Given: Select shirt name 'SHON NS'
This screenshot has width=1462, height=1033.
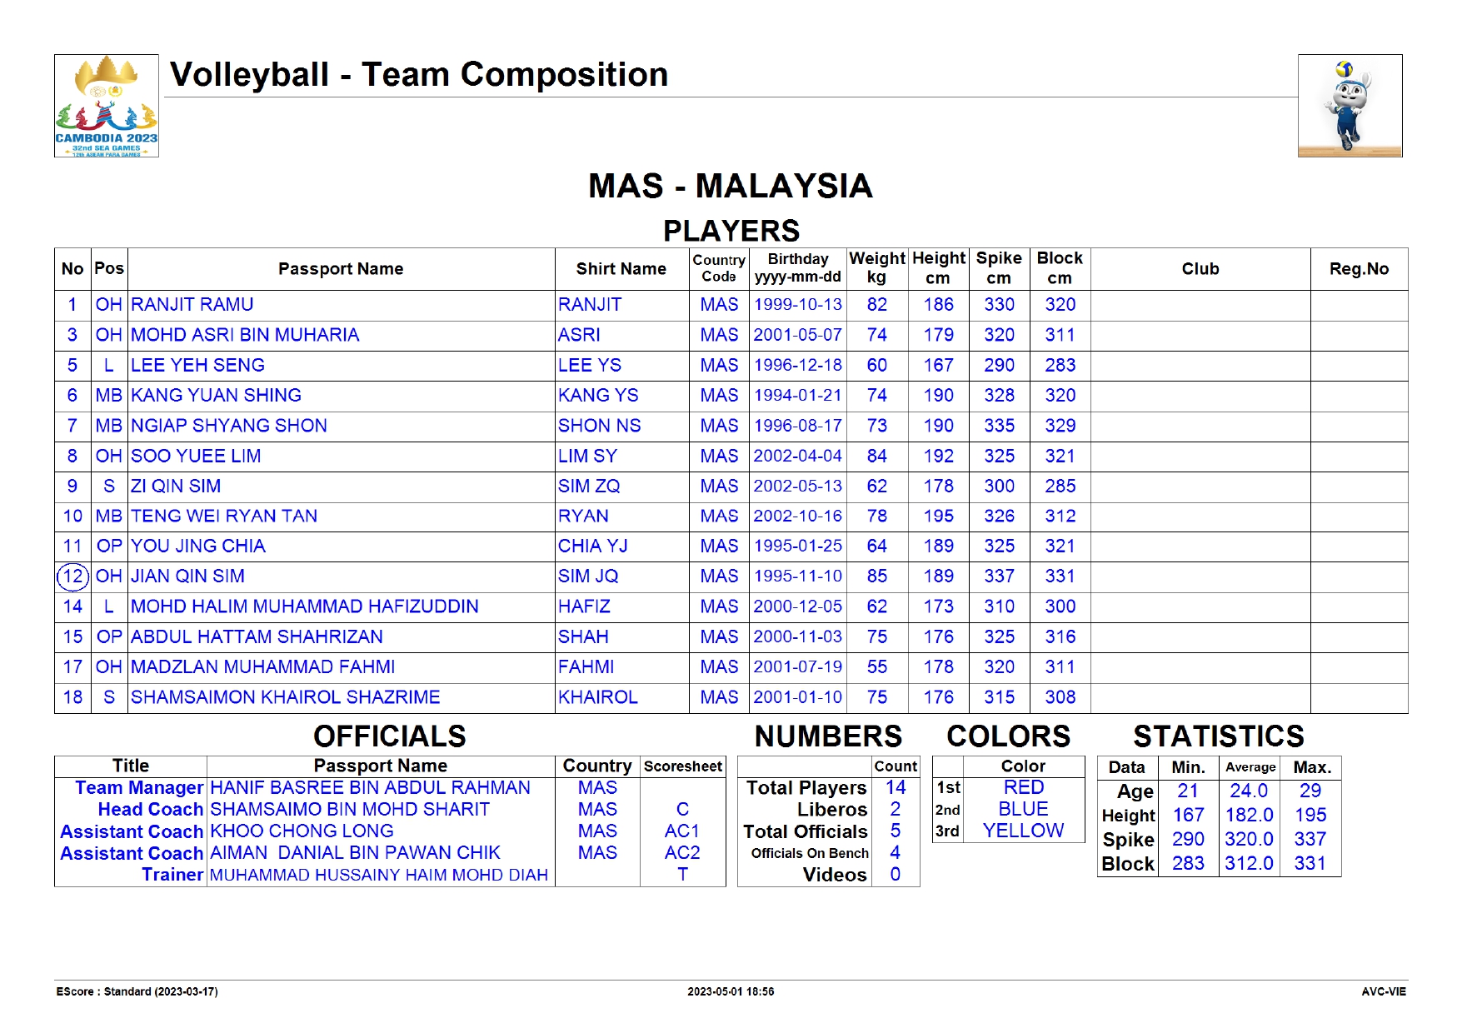Looking at the screenshot, I should 600,426.
